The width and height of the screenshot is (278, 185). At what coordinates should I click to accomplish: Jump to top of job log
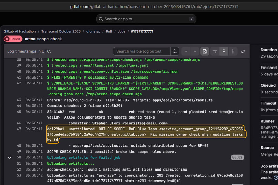pos(224,51)
